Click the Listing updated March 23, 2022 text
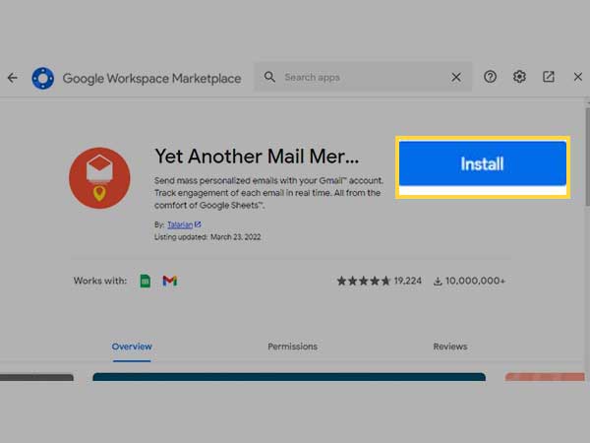590x443 pixels. point(207,237)
